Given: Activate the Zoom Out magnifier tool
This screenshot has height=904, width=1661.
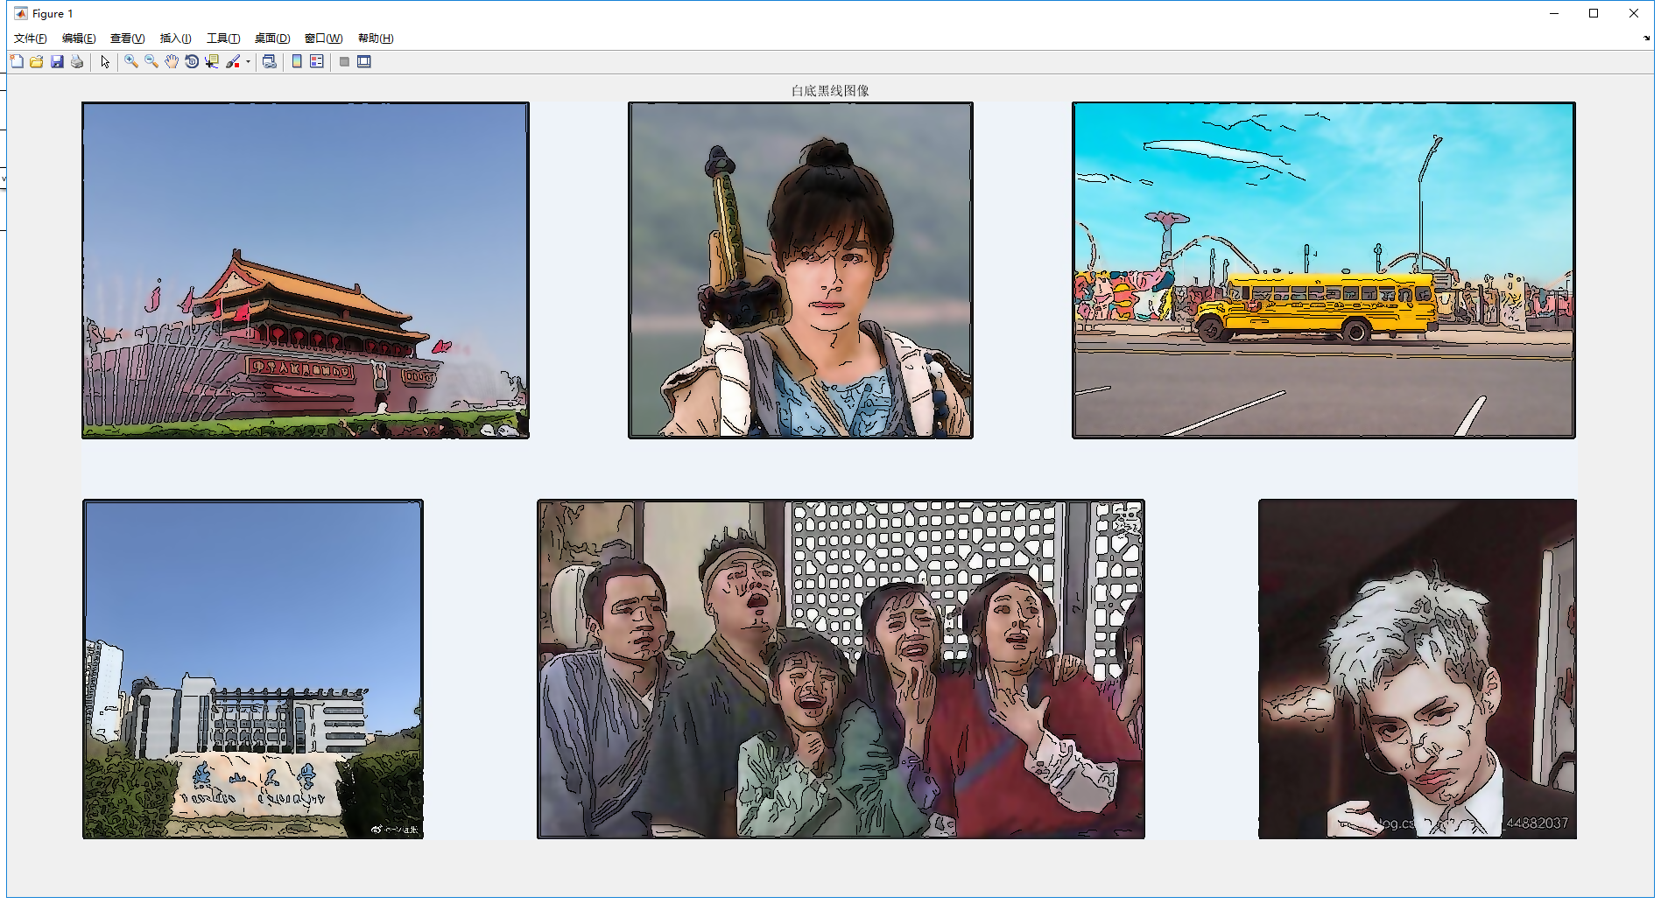Looking at the screenshot, I should (x=151, y=61).
